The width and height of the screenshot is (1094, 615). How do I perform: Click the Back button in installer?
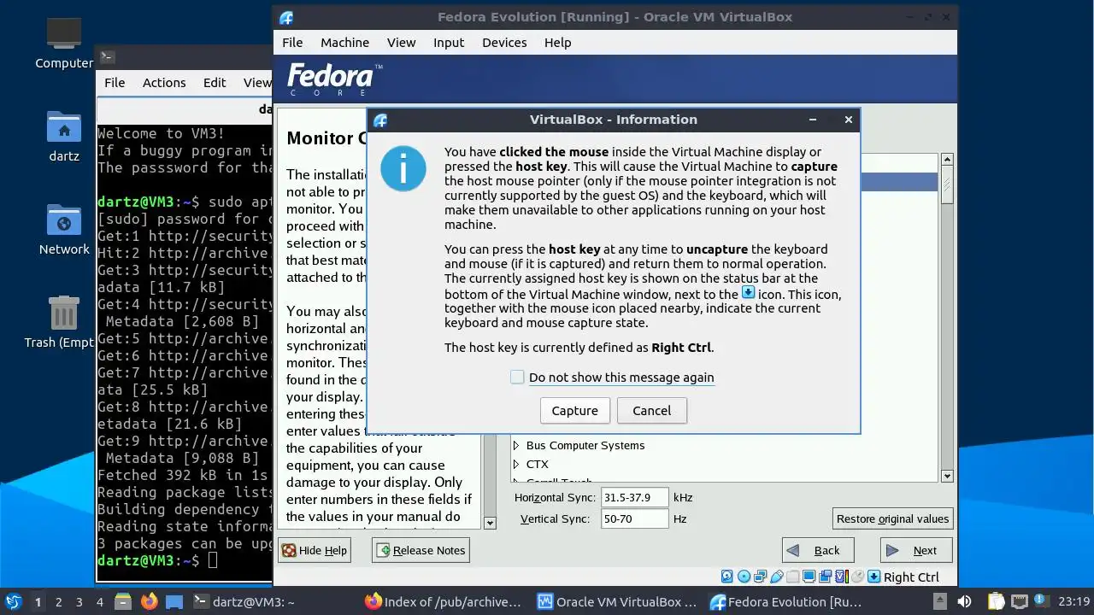pyautogui.click(x=818, y=550)
